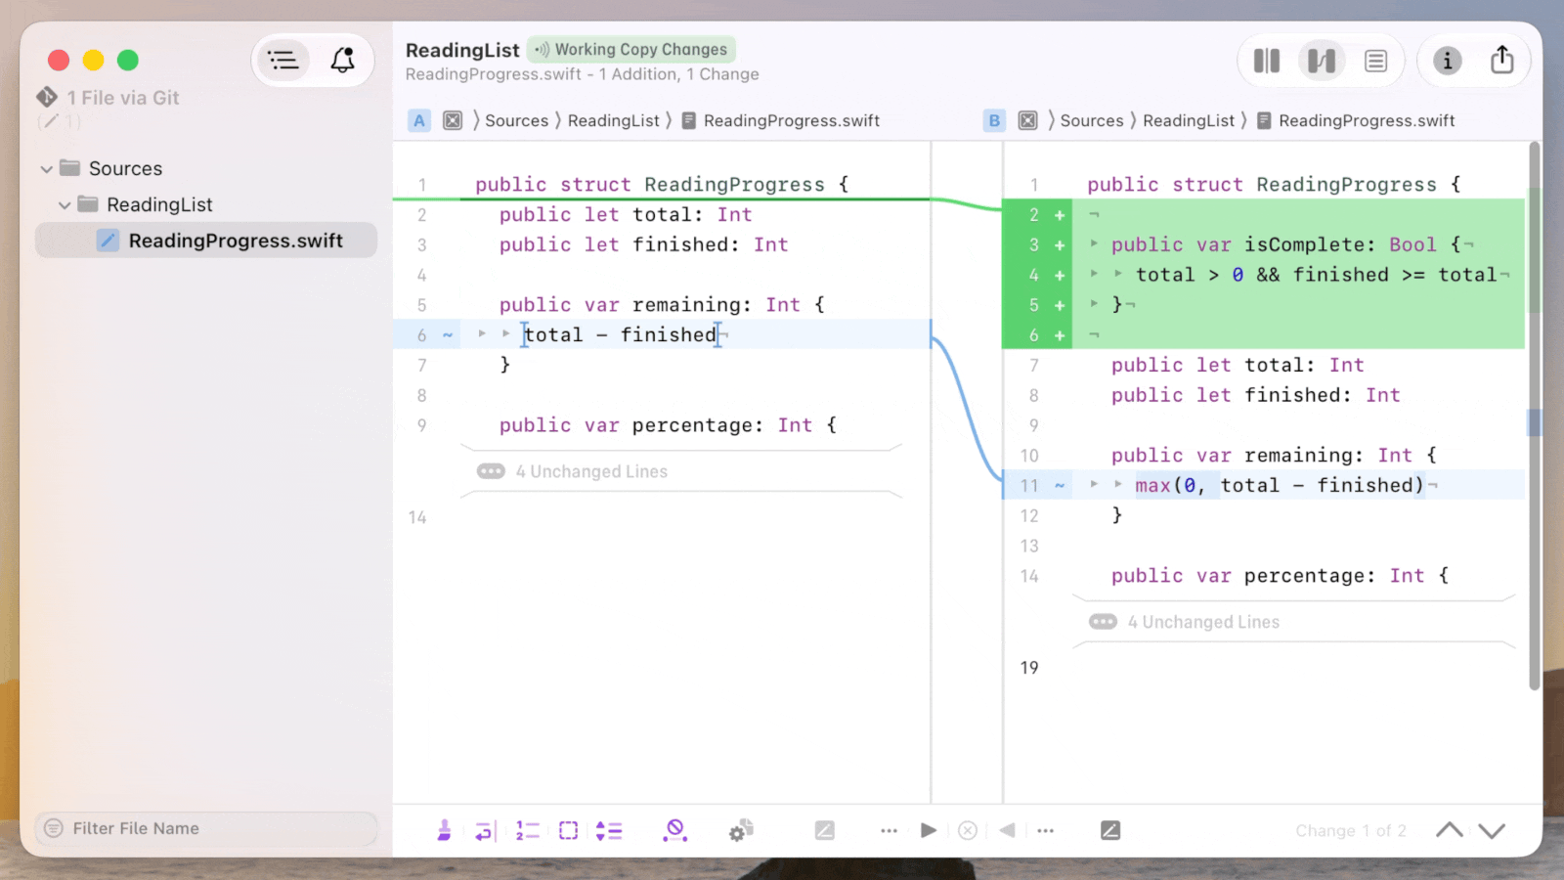1564x880 pixels.
Task: Click Sources in the B-side path
Action: (x=1092, y=120)
